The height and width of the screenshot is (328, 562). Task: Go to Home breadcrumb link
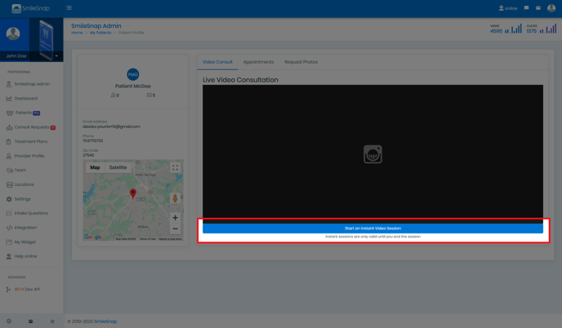pyautogui.click(x=77, y=33)
